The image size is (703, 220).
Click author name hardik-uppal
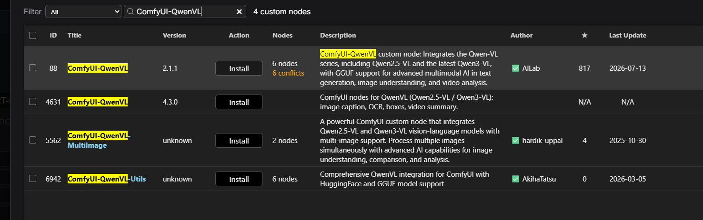[542, 141]
